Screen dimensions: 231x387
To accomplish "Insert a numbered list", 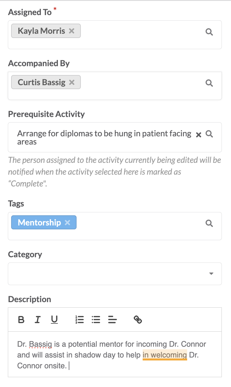I will [80, 319].
